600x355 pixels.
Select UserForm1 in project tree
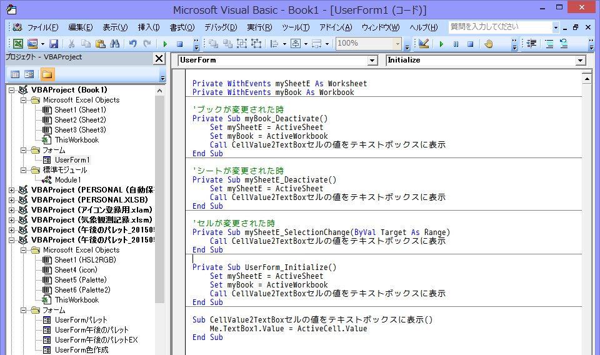[x=72, y=160]
